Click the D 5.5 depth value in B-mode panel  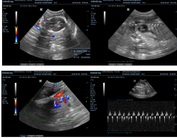click(x=93, y=15)
